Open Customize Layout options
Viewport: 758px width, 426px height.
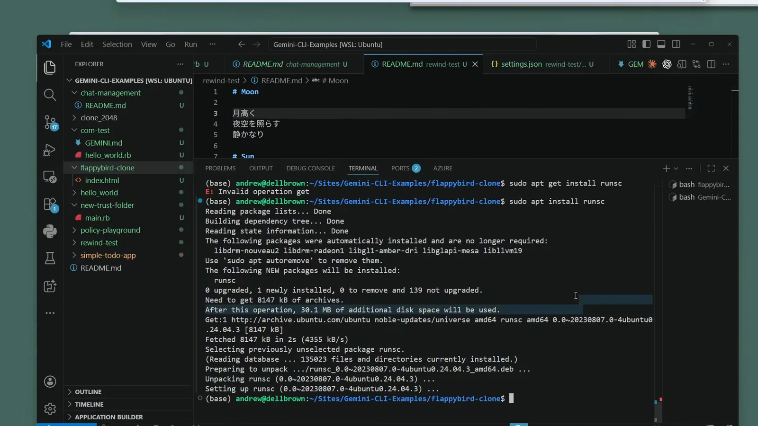point(632,44)
